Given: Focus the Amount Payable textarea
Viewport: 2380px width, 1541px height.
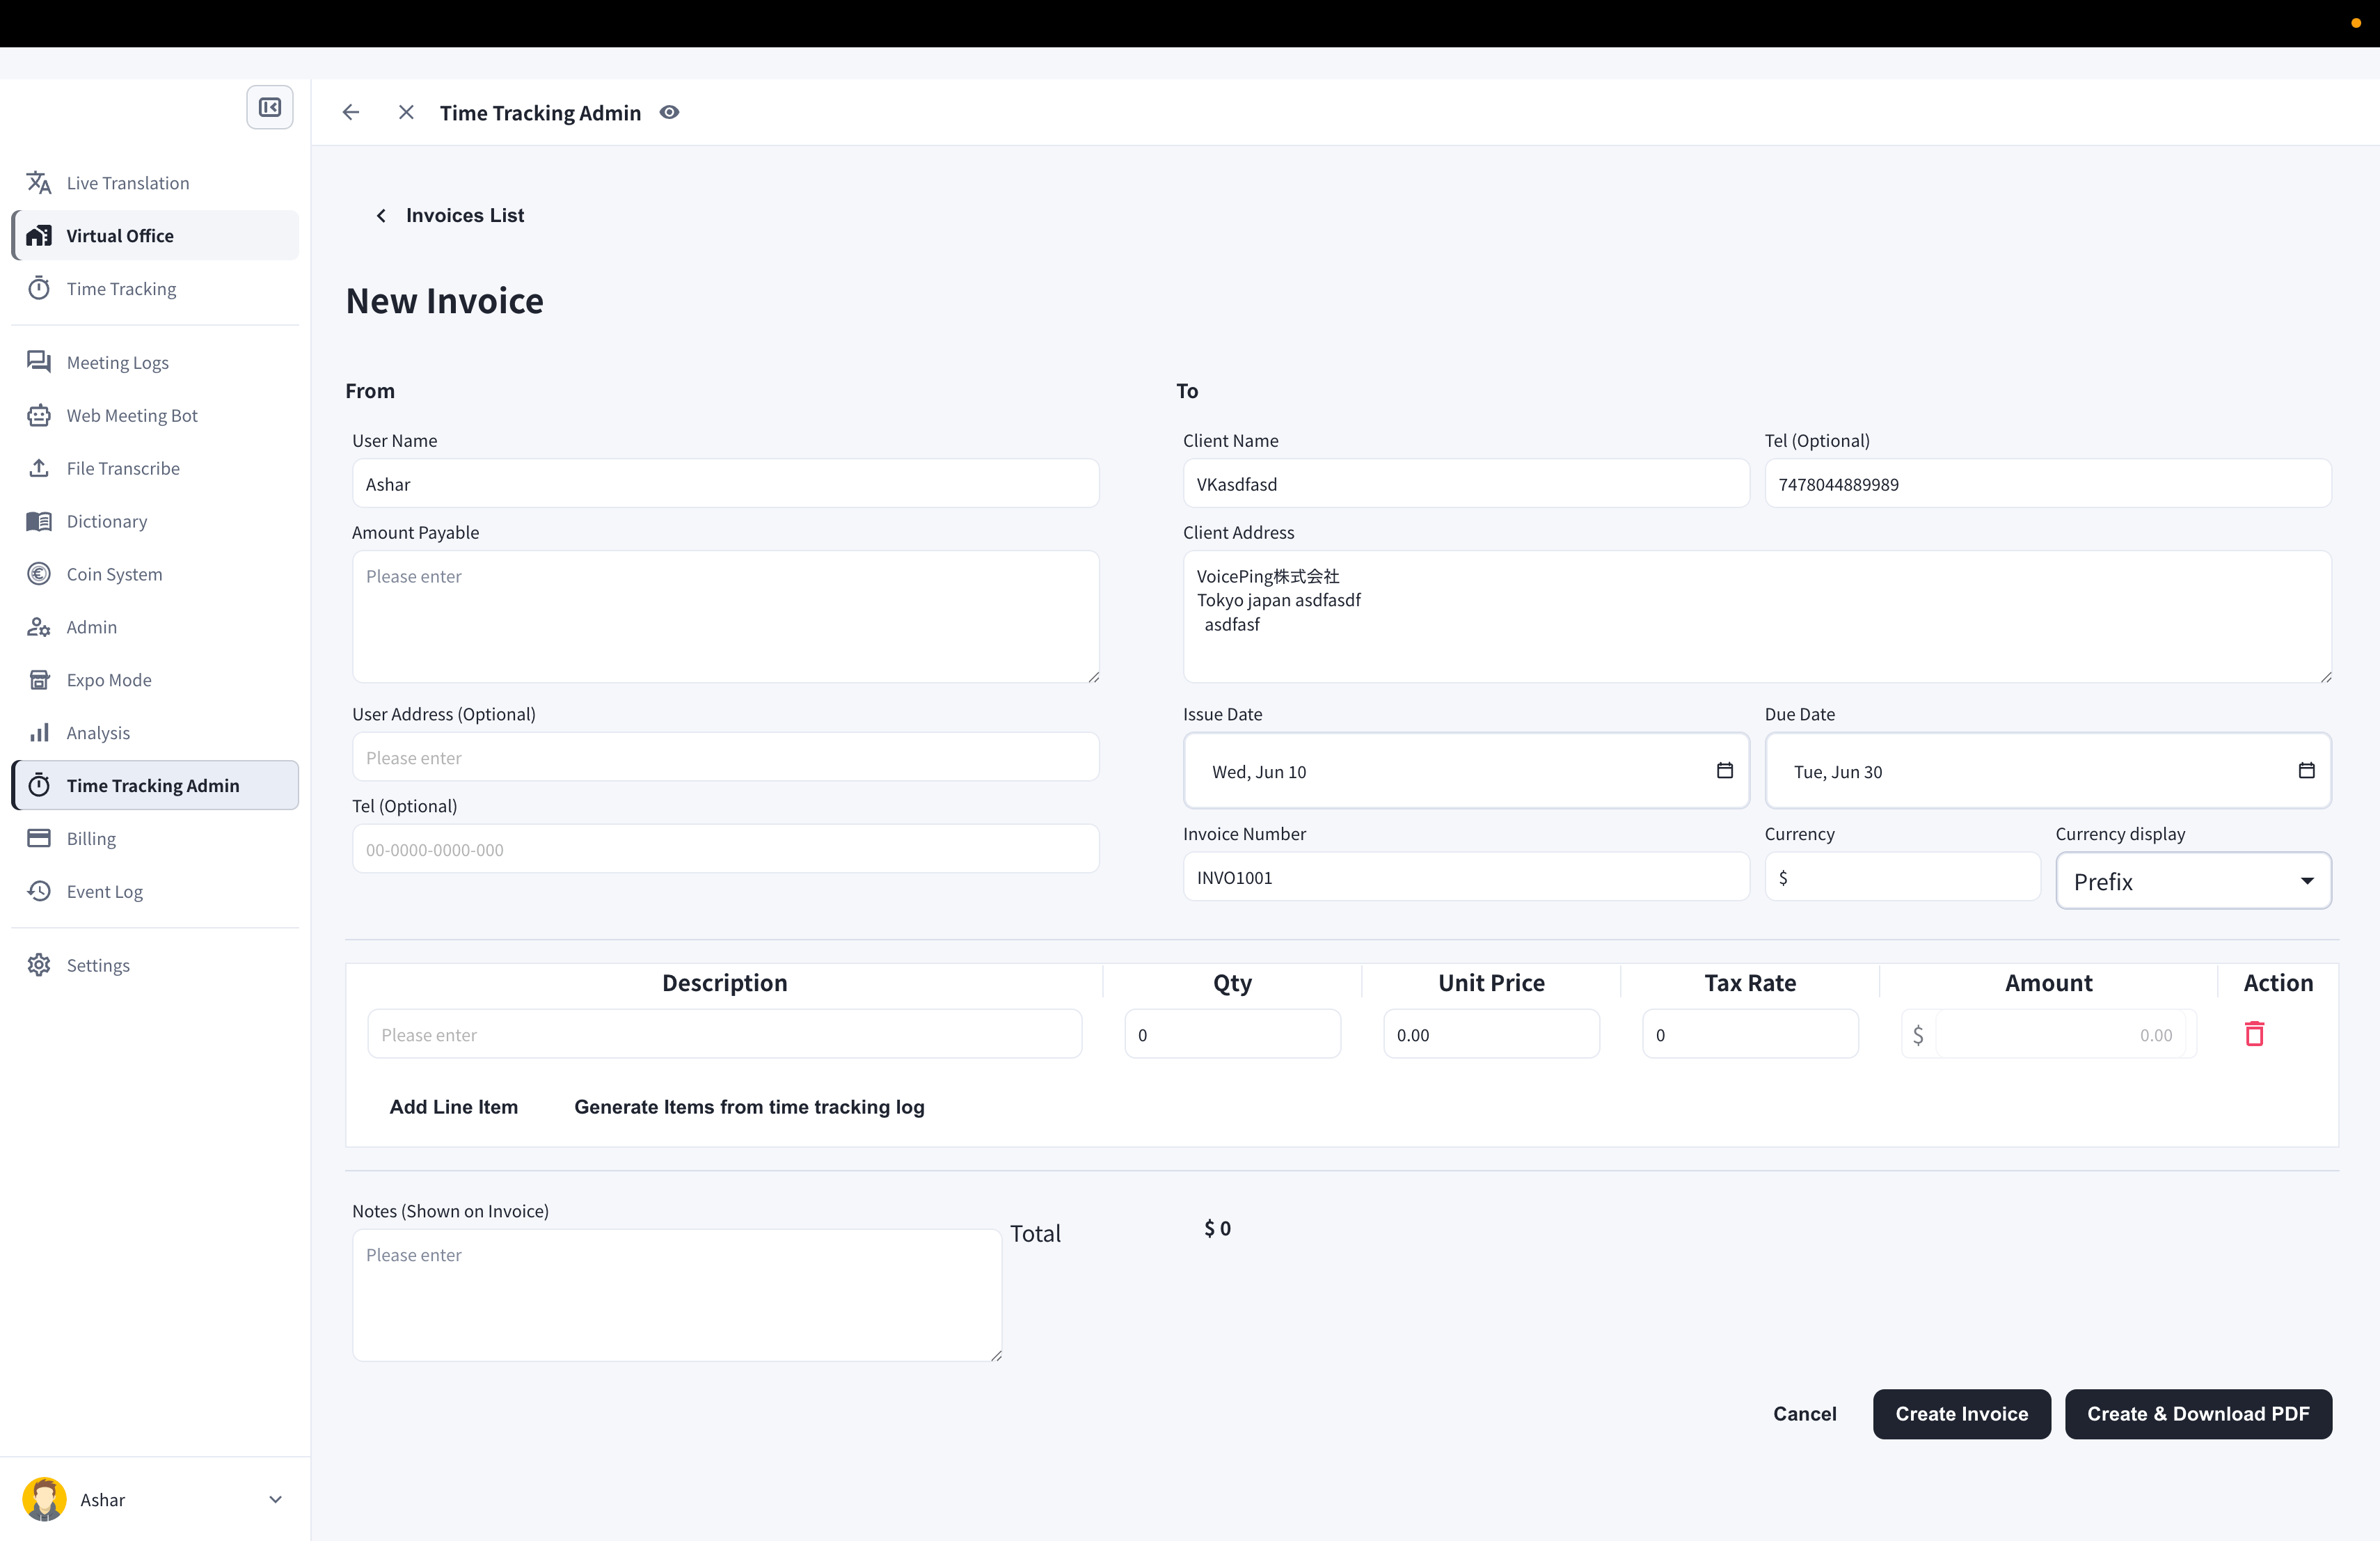Looking at the screenshot, I should (725, 617).
